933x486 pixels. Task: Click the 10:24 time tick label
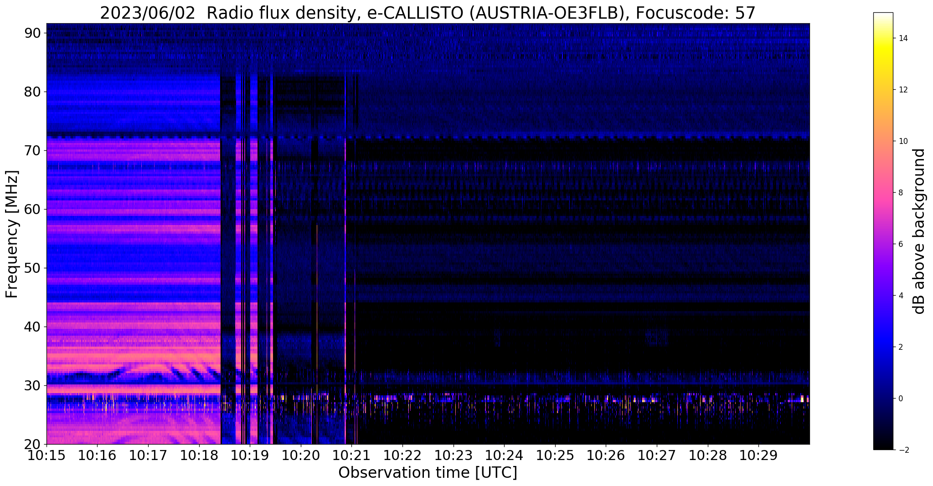[504, 455]
